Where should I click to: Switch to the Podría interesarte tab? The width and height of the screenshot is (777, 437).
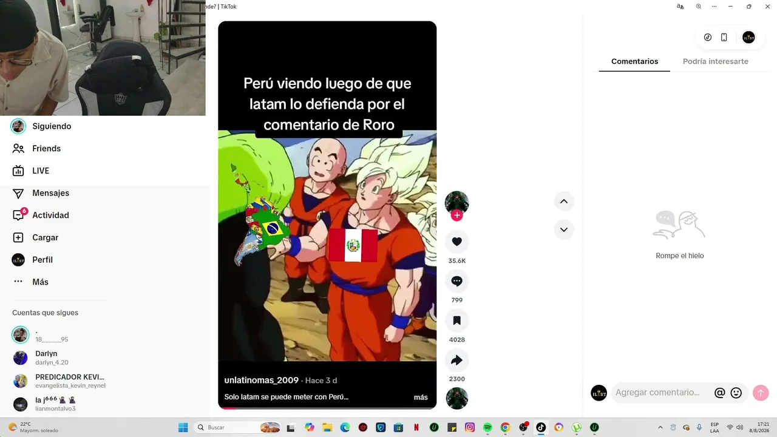[x=715, y=61]
